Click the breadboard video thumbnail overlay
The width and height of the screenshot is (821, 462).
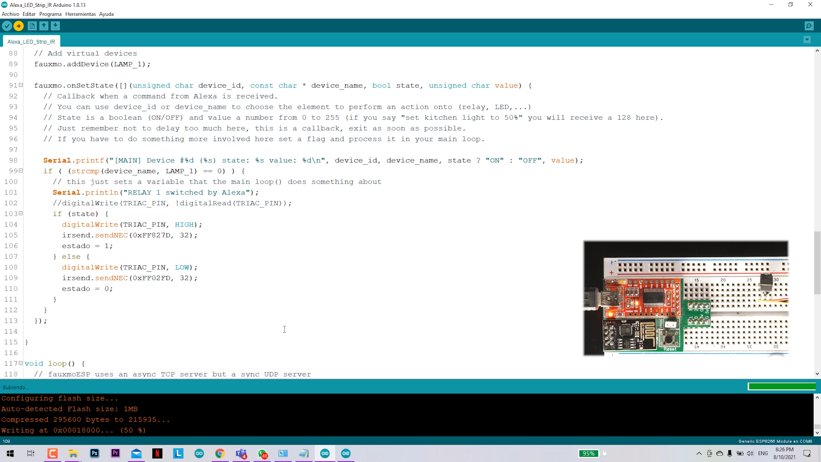click(686, 298)
